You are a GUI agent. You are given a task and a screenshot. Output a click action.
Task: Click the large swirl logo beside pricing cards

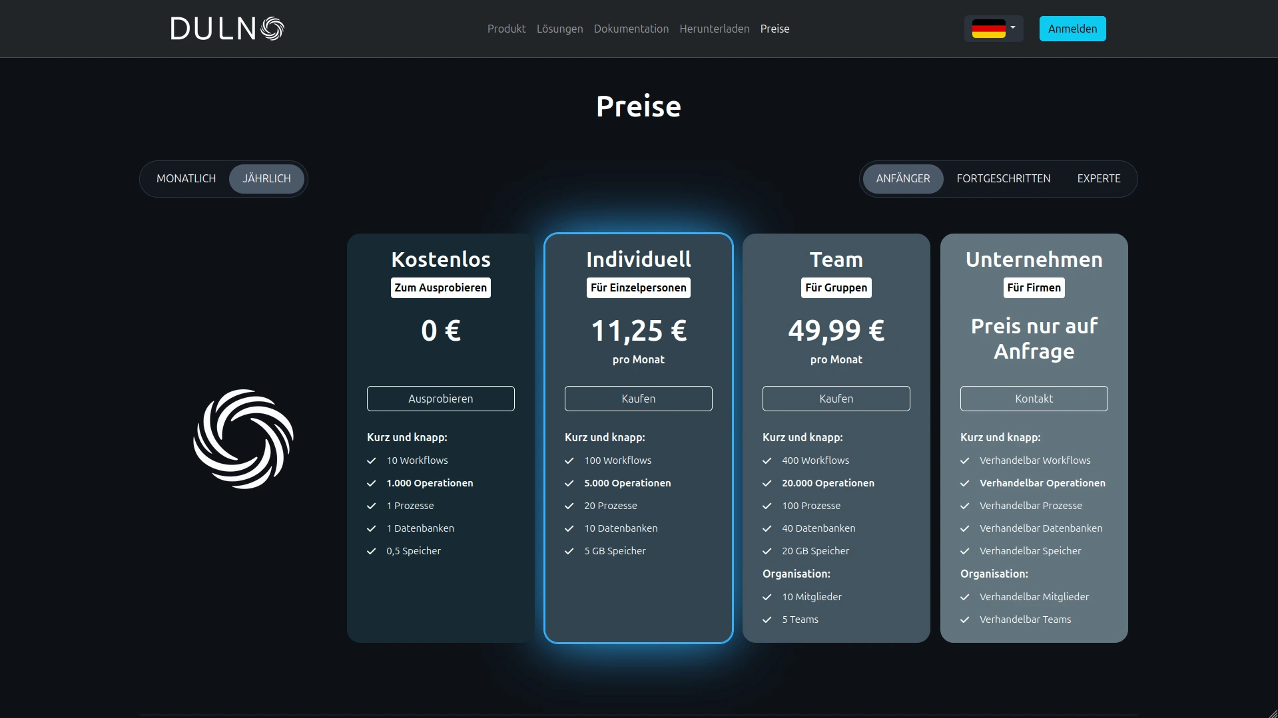point(243,439)
